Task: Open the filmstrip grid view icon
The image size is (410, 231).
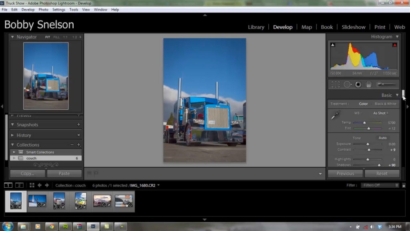Action: tap(32, 185)
